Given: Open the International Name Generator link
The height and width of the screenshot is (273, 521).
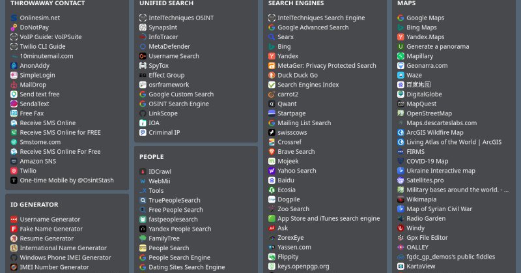Looking at the screenshot, I should 63,248.
